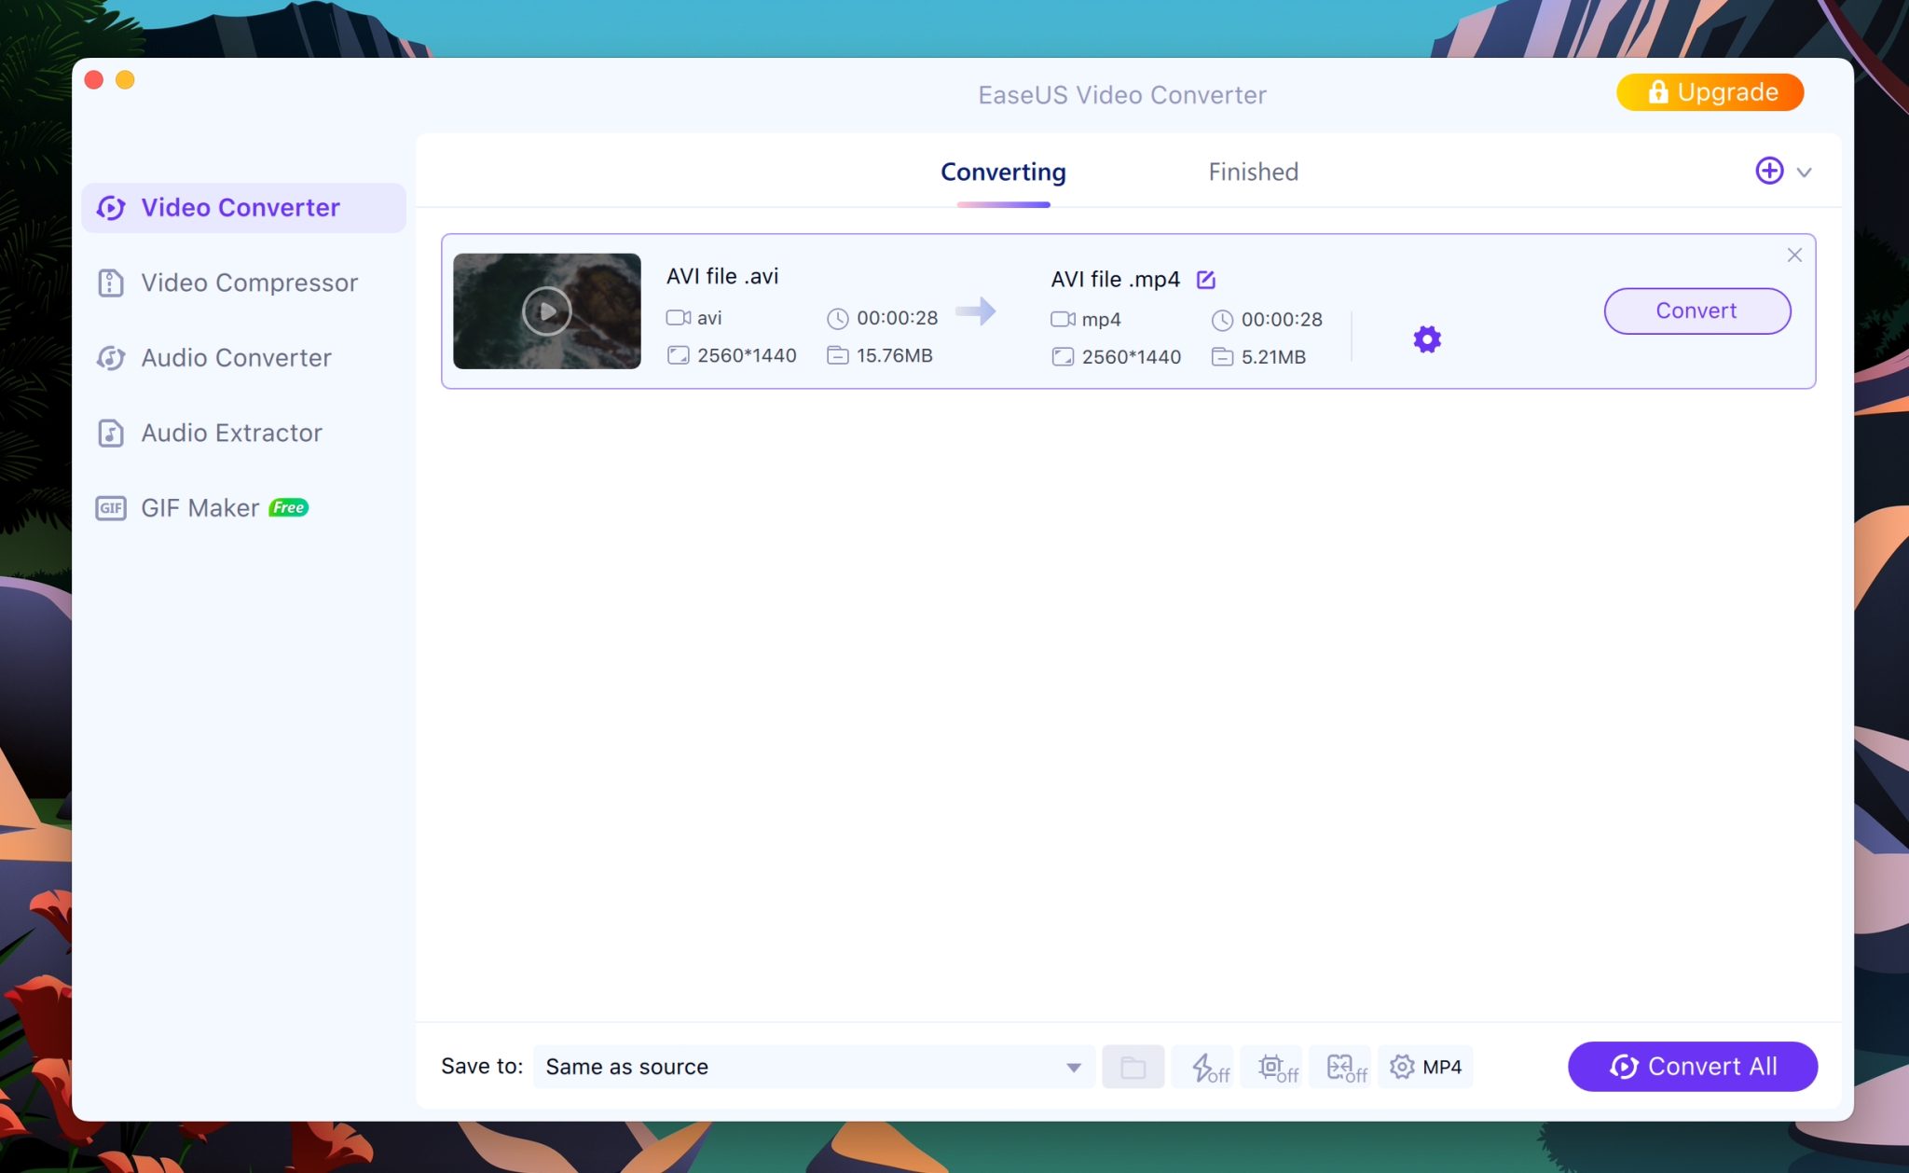Viewport: 1909px width, 1173px height.
Task: Select the Converting tab
Action: [1003, 172]
